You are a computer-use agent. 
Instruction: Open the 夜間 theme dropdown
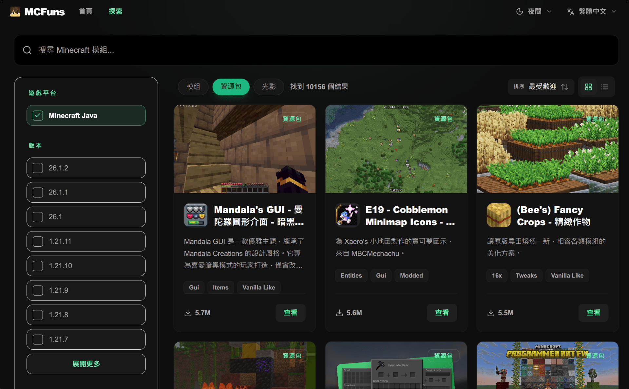coord(534,11)
